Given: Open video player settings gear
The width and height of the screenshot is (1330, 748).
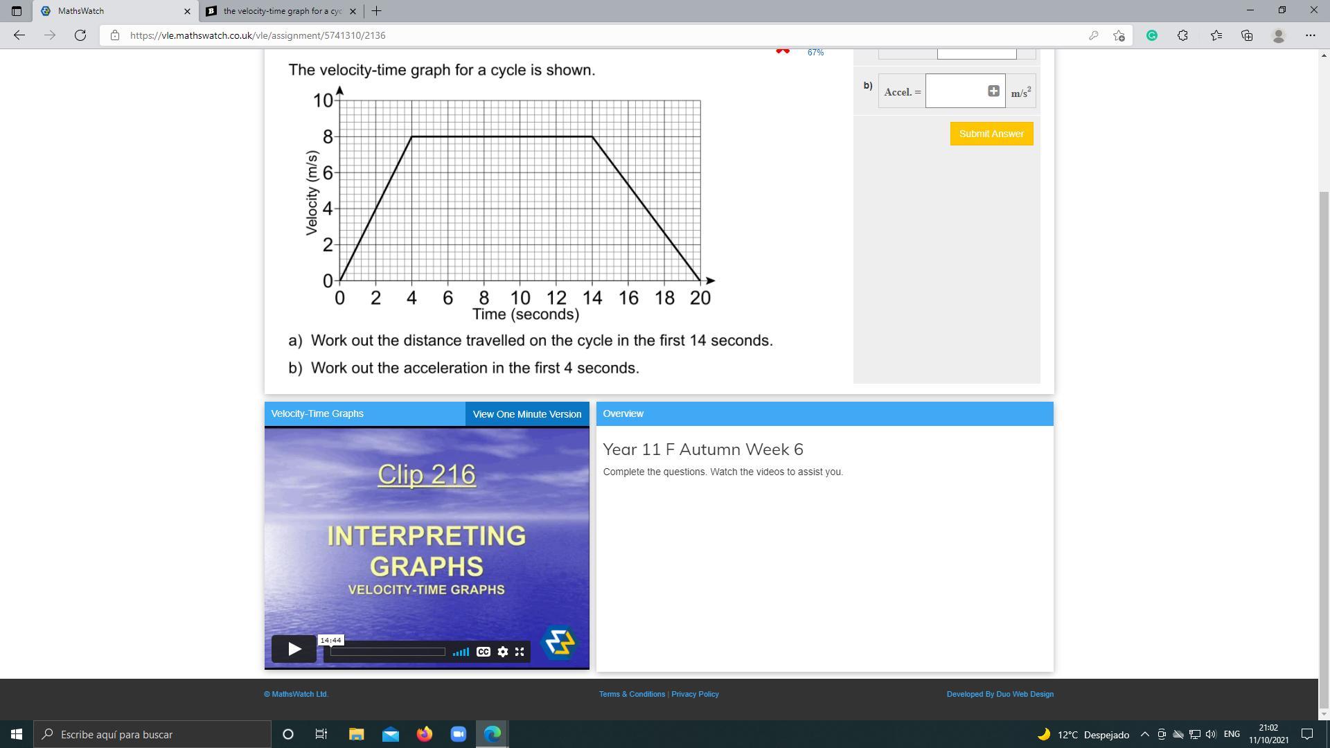Looking at the screenshot, I should [x=503, y=652].
